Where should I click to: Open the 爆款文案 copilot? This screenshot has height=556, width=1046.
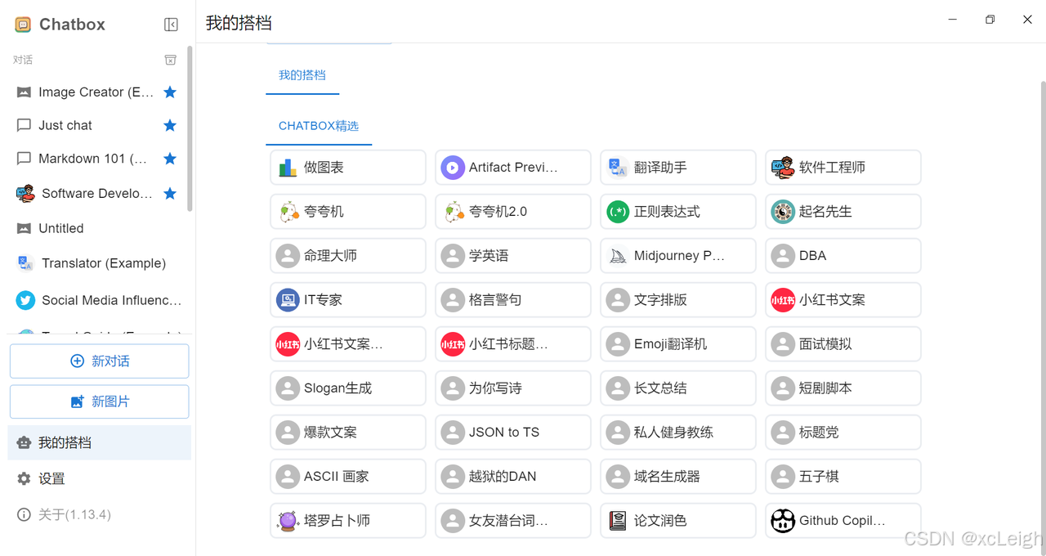pos(348,433)
